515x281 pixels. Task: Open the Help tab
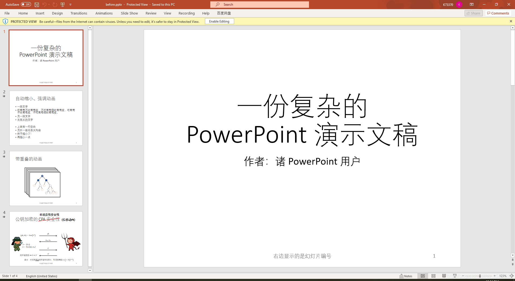point(206,13)
